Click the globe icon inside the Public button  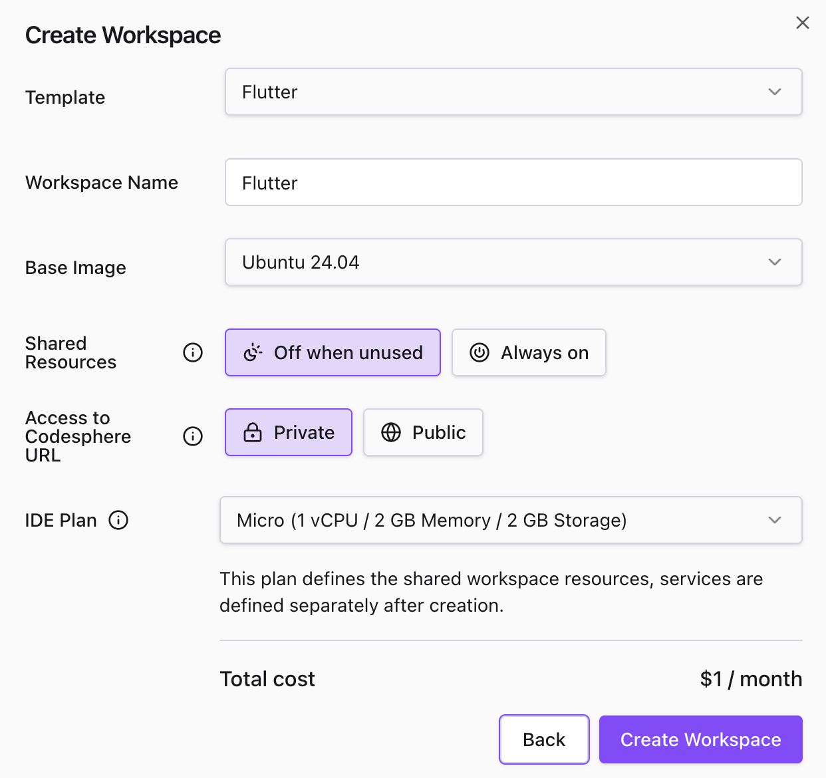point(390,432)
